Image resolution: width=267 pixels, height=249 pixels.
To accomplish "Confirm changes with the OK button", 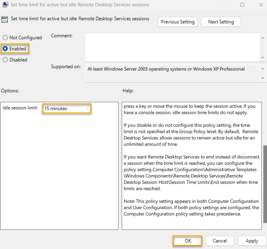I will (x=187, y=241).
